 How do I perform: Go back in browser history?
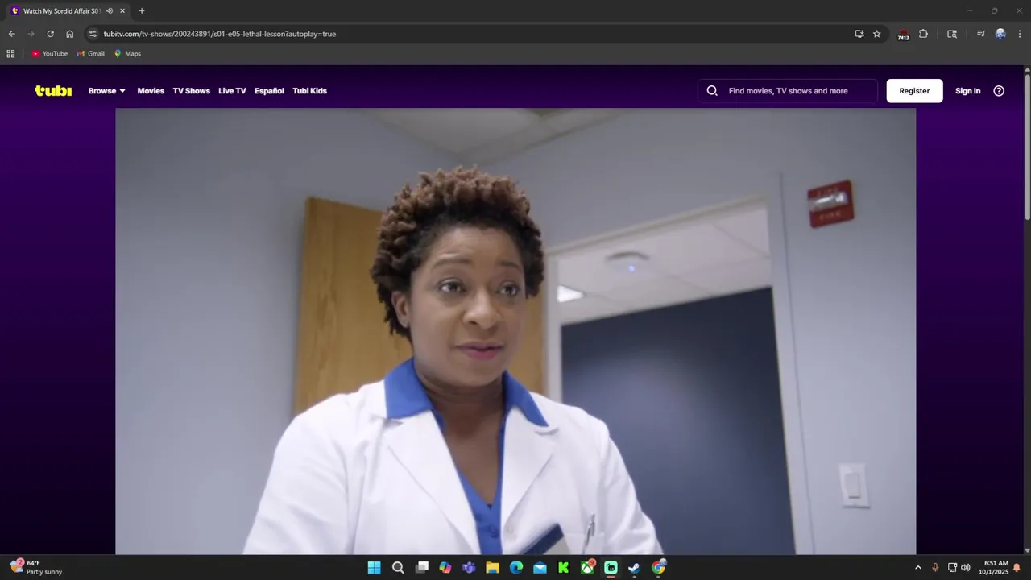pyautogui.click(x=11, y=34)
